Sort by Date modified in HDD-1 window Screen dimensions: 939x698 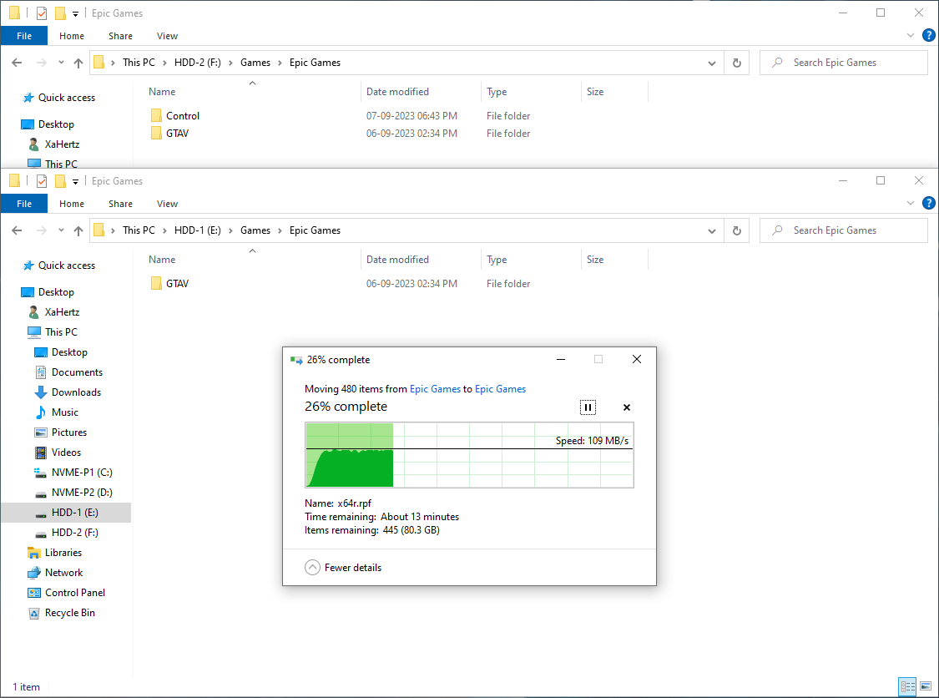coord(397,260)
